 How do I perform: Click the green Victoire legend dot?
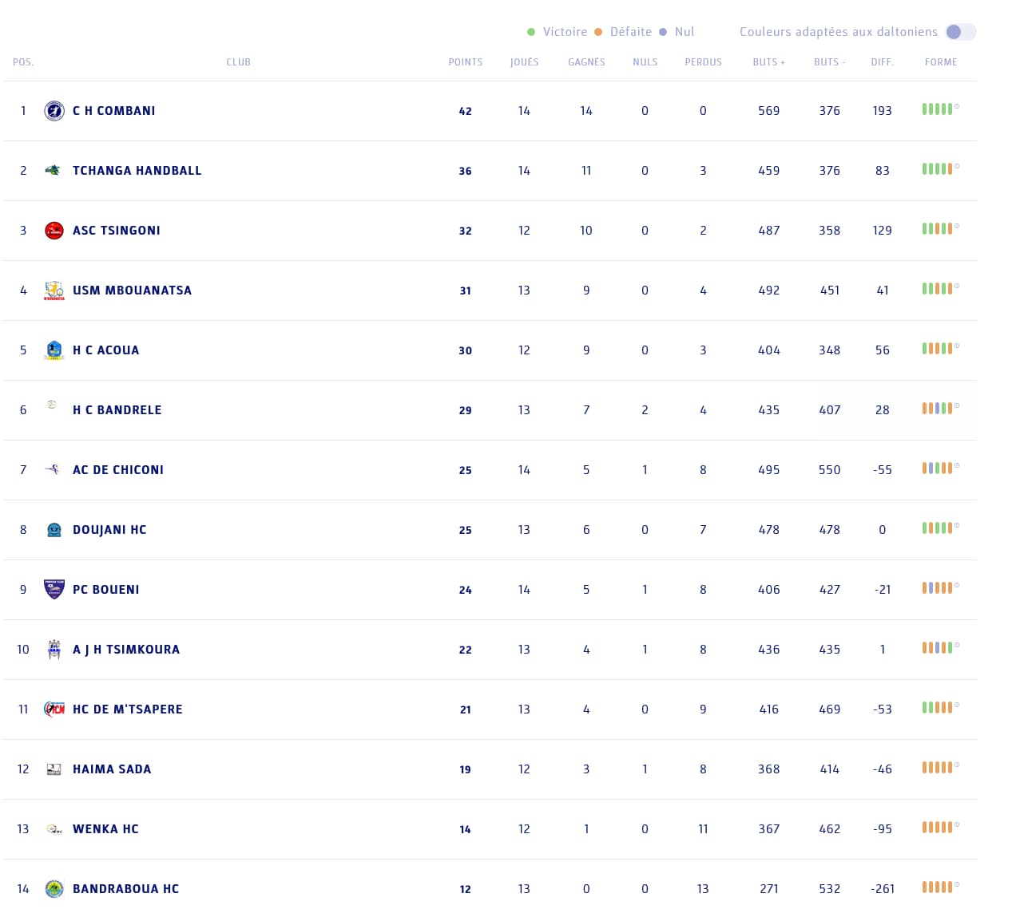[x=531, y=32]
